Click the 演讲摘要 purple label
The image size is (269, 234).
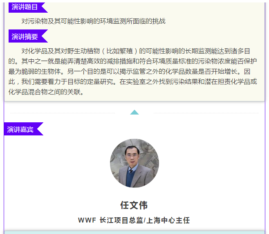(25, 36)
